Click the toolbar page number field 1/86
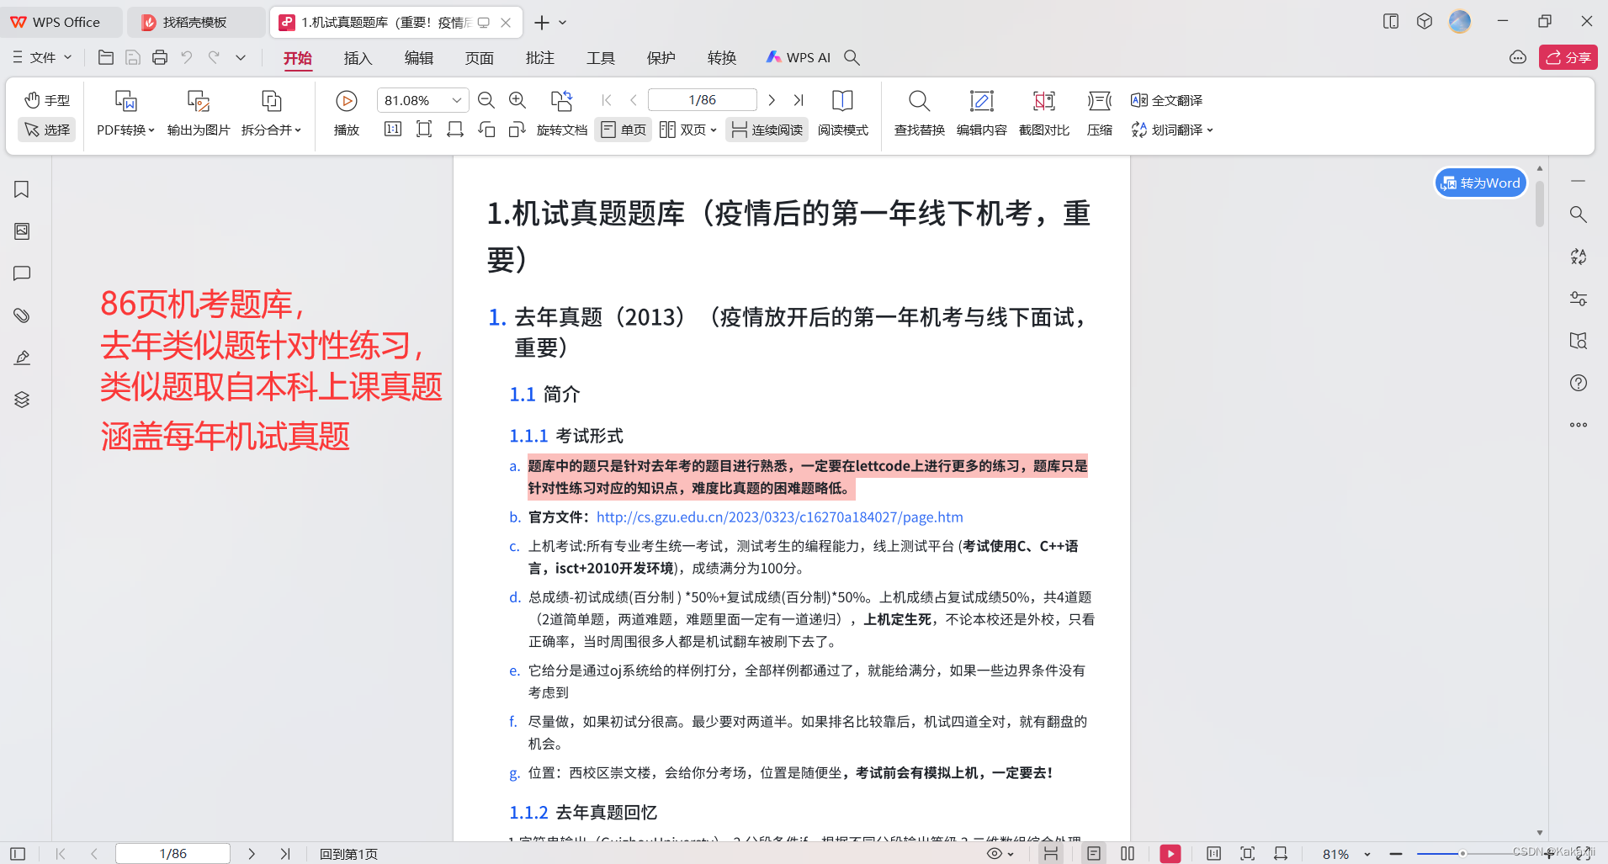The height and width of the screenshot is (864, 1608). click(x=703, y=100)
